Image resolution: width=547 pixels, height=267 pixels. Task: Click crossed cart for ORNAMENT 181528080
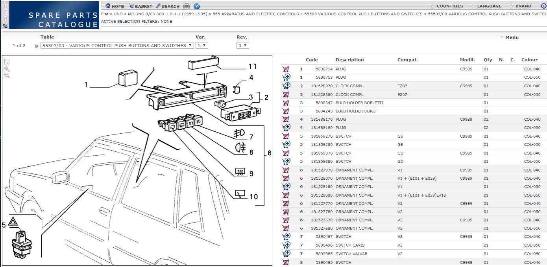tap(286, 195)
